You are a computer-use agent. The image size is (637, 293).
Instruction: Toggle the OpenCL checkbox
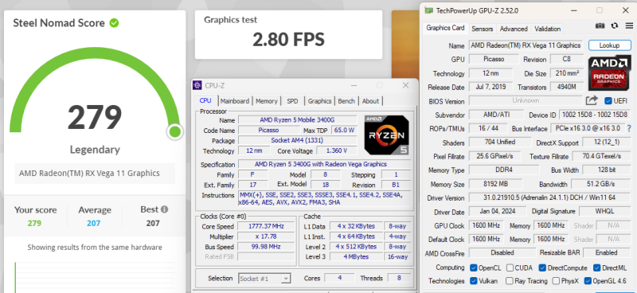point(473,268)
